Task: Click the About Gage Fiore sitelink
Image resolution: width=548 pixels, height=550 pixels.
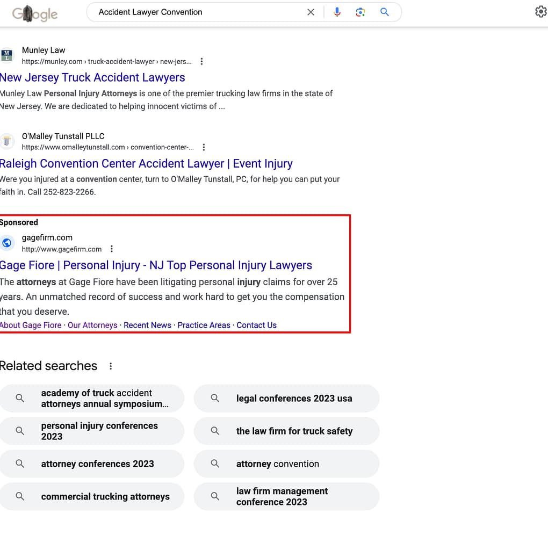Action: tap(31, 325)
